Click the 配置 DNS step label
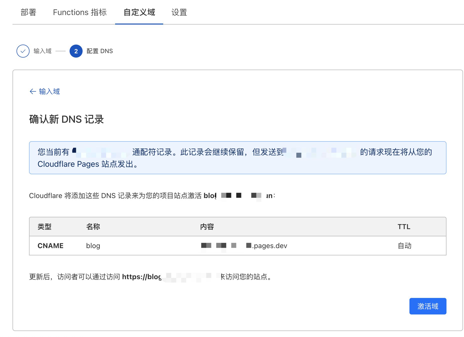This screenshot has height=337, width=464. [100, 51]
